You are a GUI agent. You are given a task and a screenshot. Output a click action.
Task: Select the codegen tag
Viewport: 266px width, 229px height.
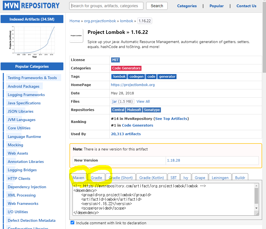click(x=136, y=77)
